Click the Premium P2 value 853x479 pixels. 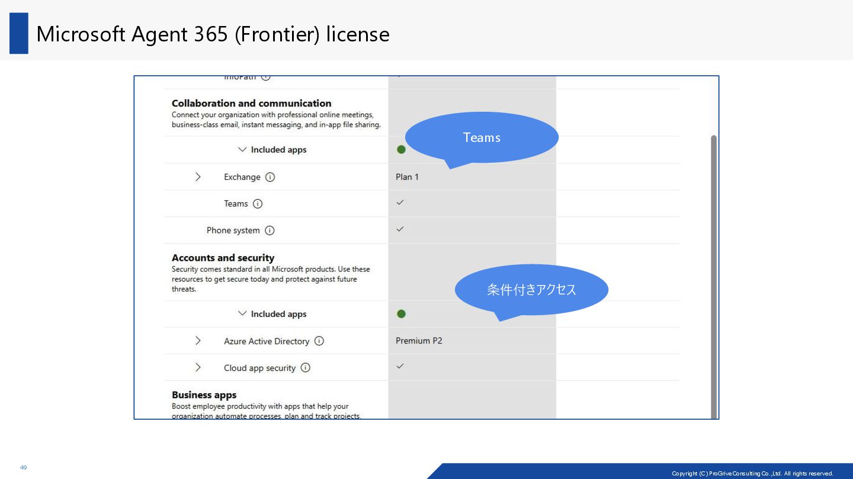419,341
